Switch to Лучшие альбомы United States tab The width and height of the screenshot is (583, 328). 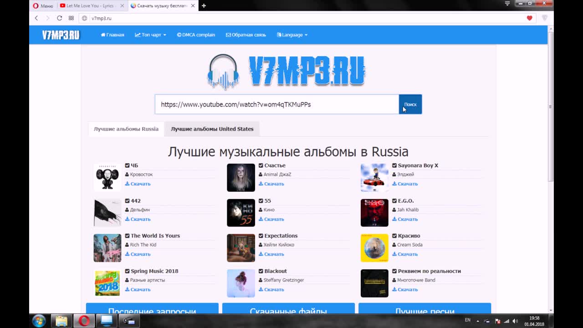212,129
